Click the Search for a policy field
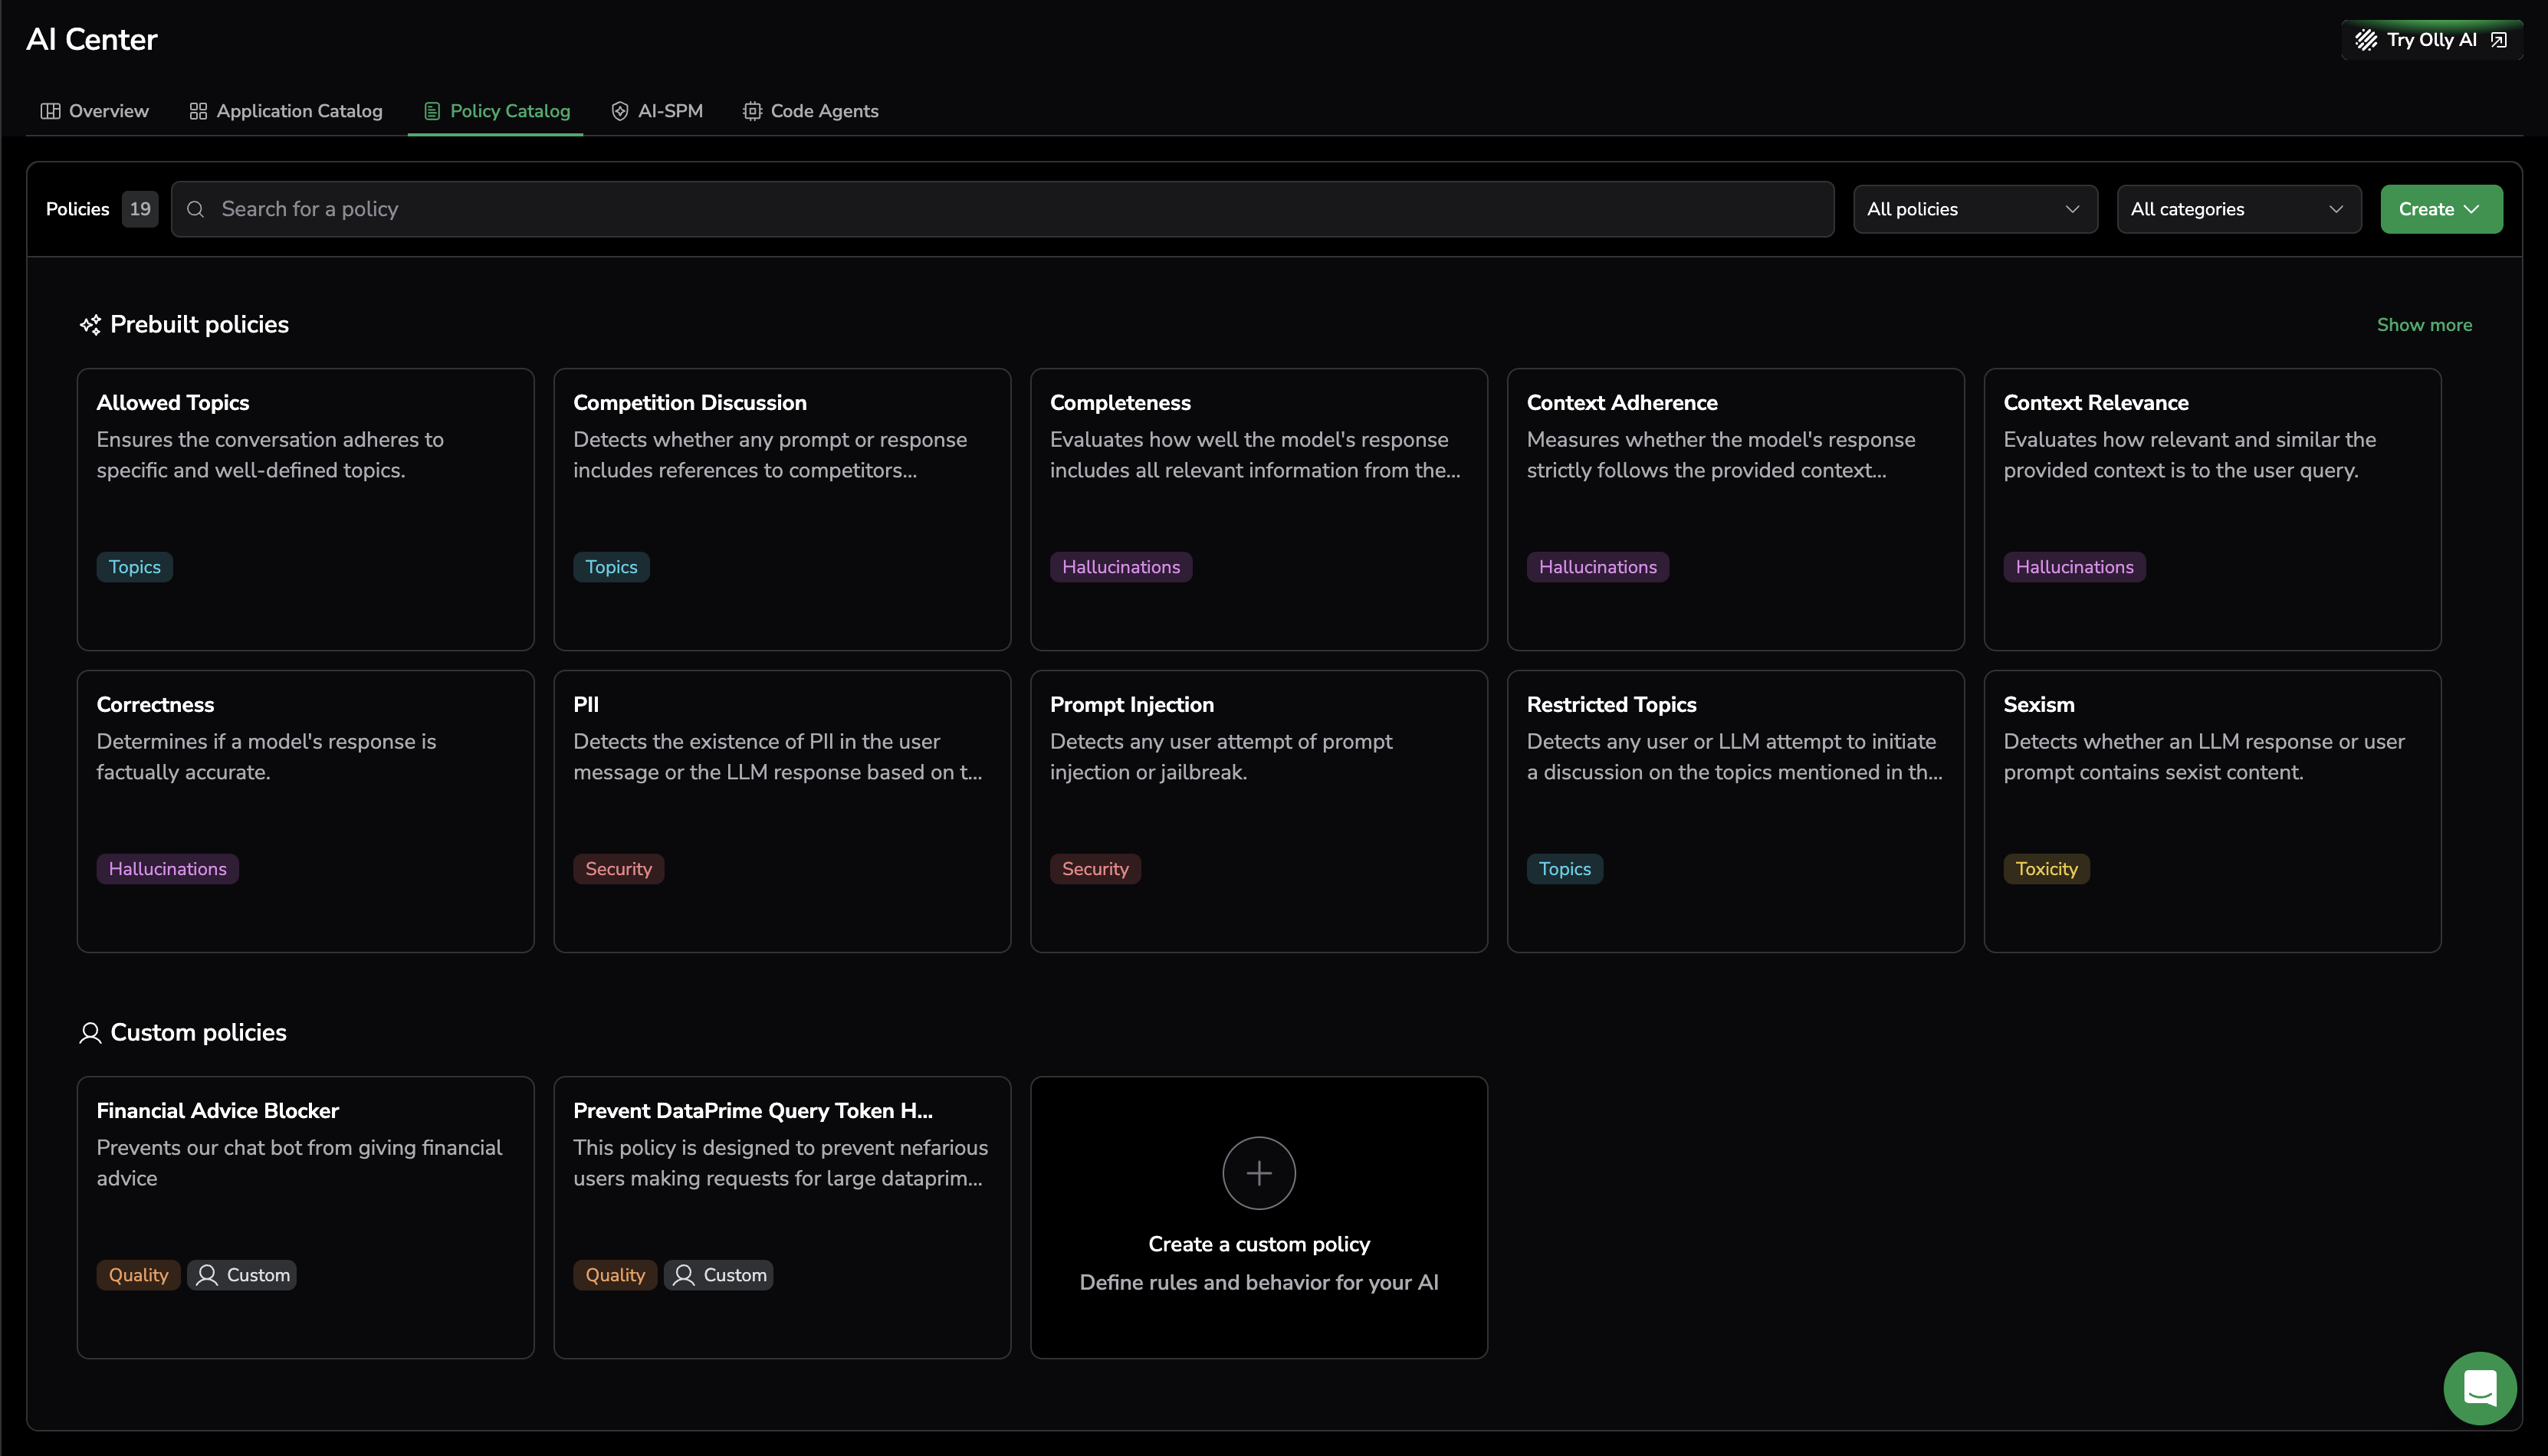Screen dimensions: 2548x1456 [x=1000, y=209]
